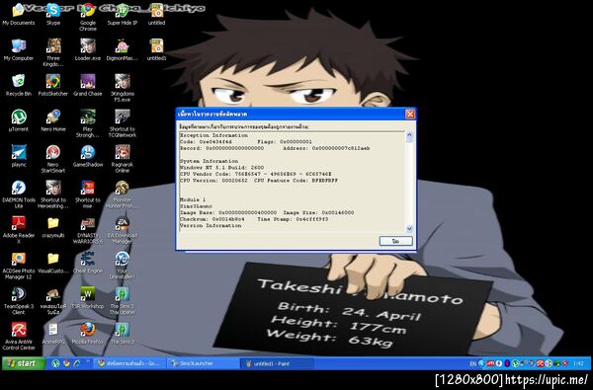Select the Super Hide IP icon
593x390 pixels.
(x=123, y=15)
